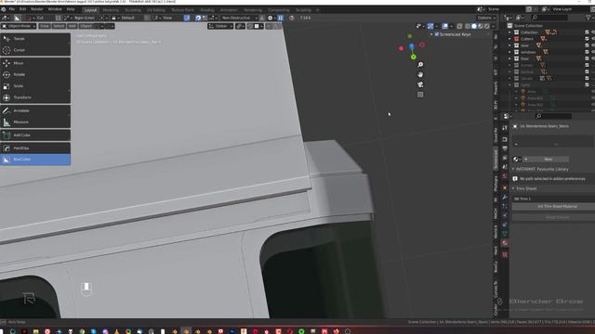Open the Object menu in viewport header
The image size is (595, 334).
tap(86, 26)
